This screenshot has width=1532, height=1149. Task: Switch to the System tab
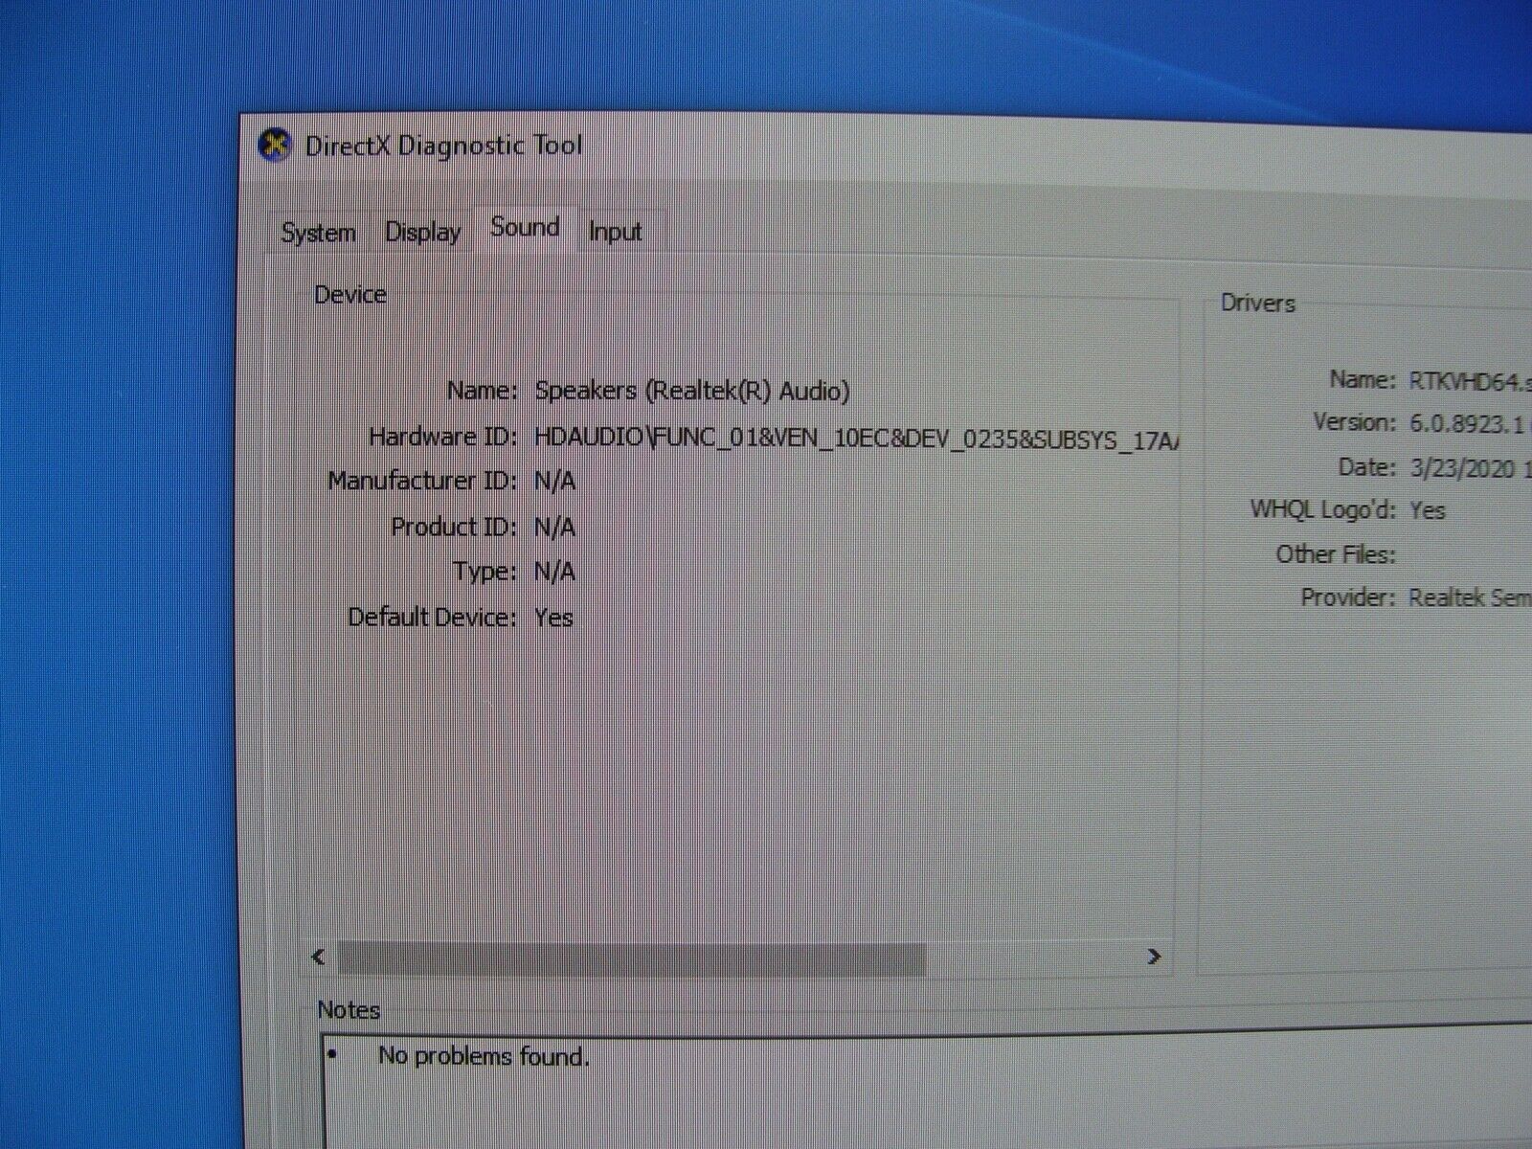pos(318,233)
